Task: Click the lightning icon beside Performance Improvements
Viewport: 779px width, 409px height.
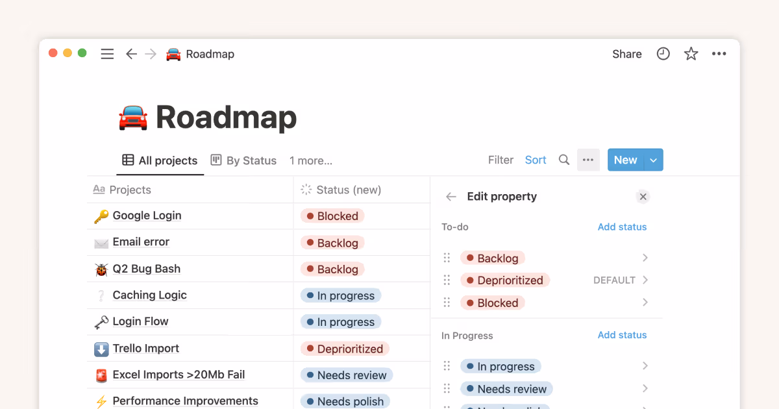Action: tap(101, 401)
